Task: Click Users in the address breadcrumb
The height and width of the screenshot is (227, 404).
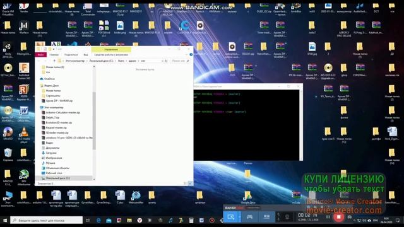Action: tap(121, 61)
